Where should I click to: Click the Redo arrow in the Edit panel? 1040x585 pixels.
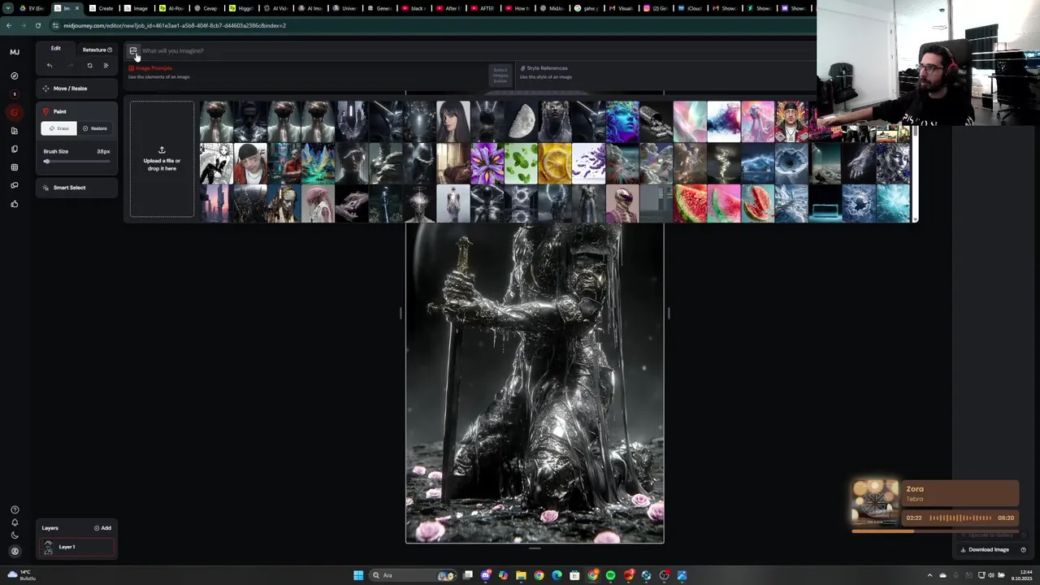point(70,66)
